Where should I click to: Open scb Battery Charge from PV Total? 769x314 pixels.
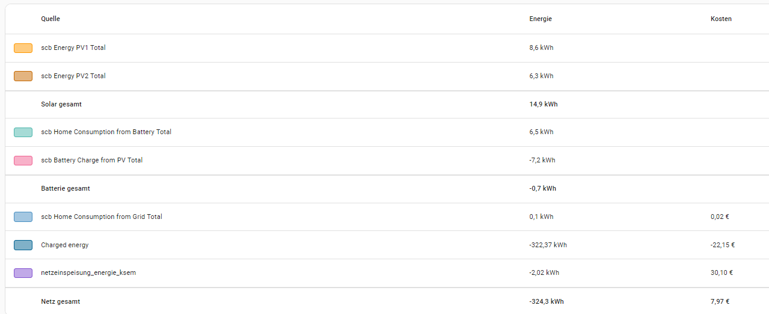click(91, 161)
